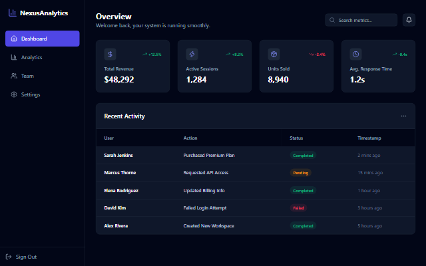Click the Analytics chart icon in sidebar

(14, 57)
